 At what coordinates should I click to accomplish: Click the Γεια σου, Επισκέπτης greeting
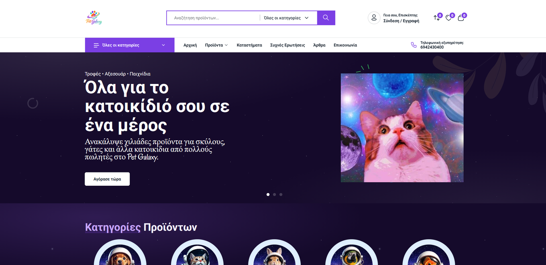(x=400, y=15)
